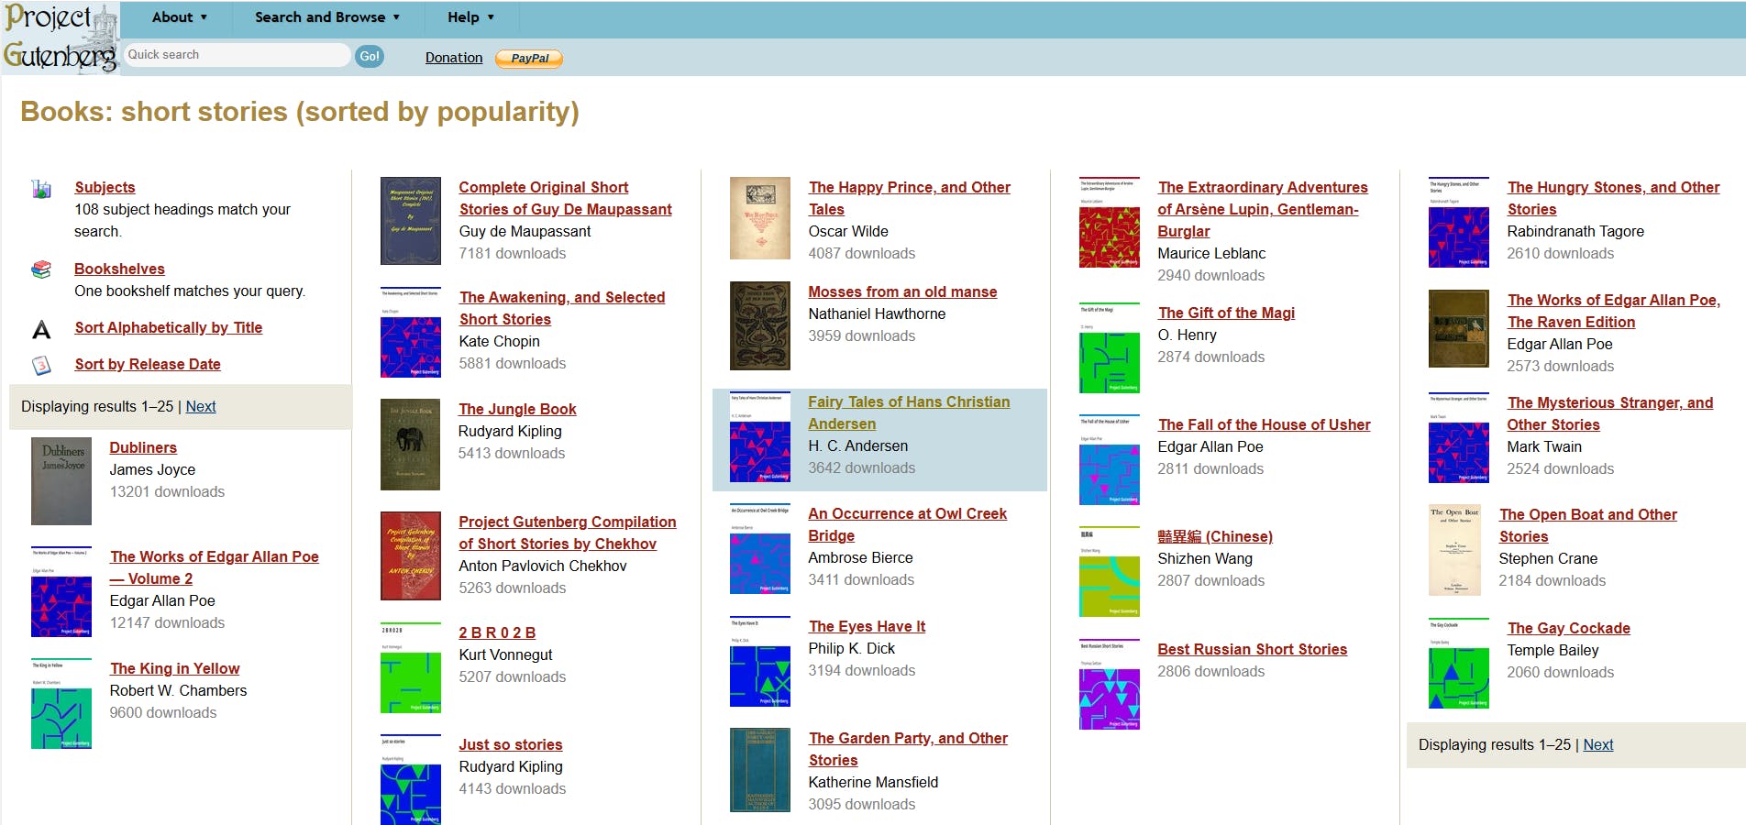This screenshot has width=1746, height=825.
Task: Click the PayPal donate button
Action: tap(529, 59)
